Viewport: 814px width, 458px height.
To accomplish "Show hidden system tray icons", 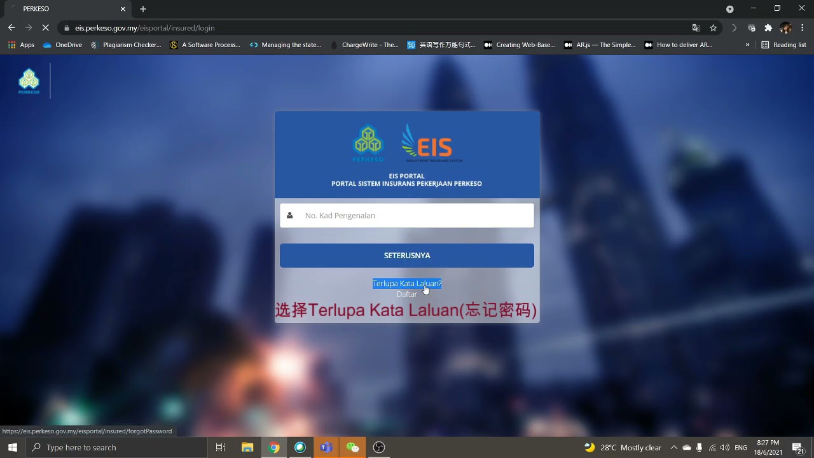I will (x=674, y=448).
